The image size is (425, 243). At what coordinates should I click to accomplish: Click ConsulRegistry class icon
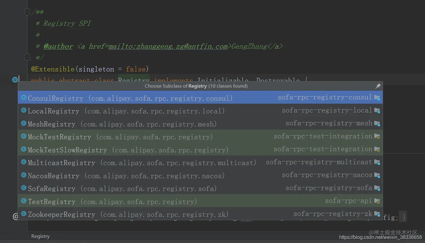[24, 97]
